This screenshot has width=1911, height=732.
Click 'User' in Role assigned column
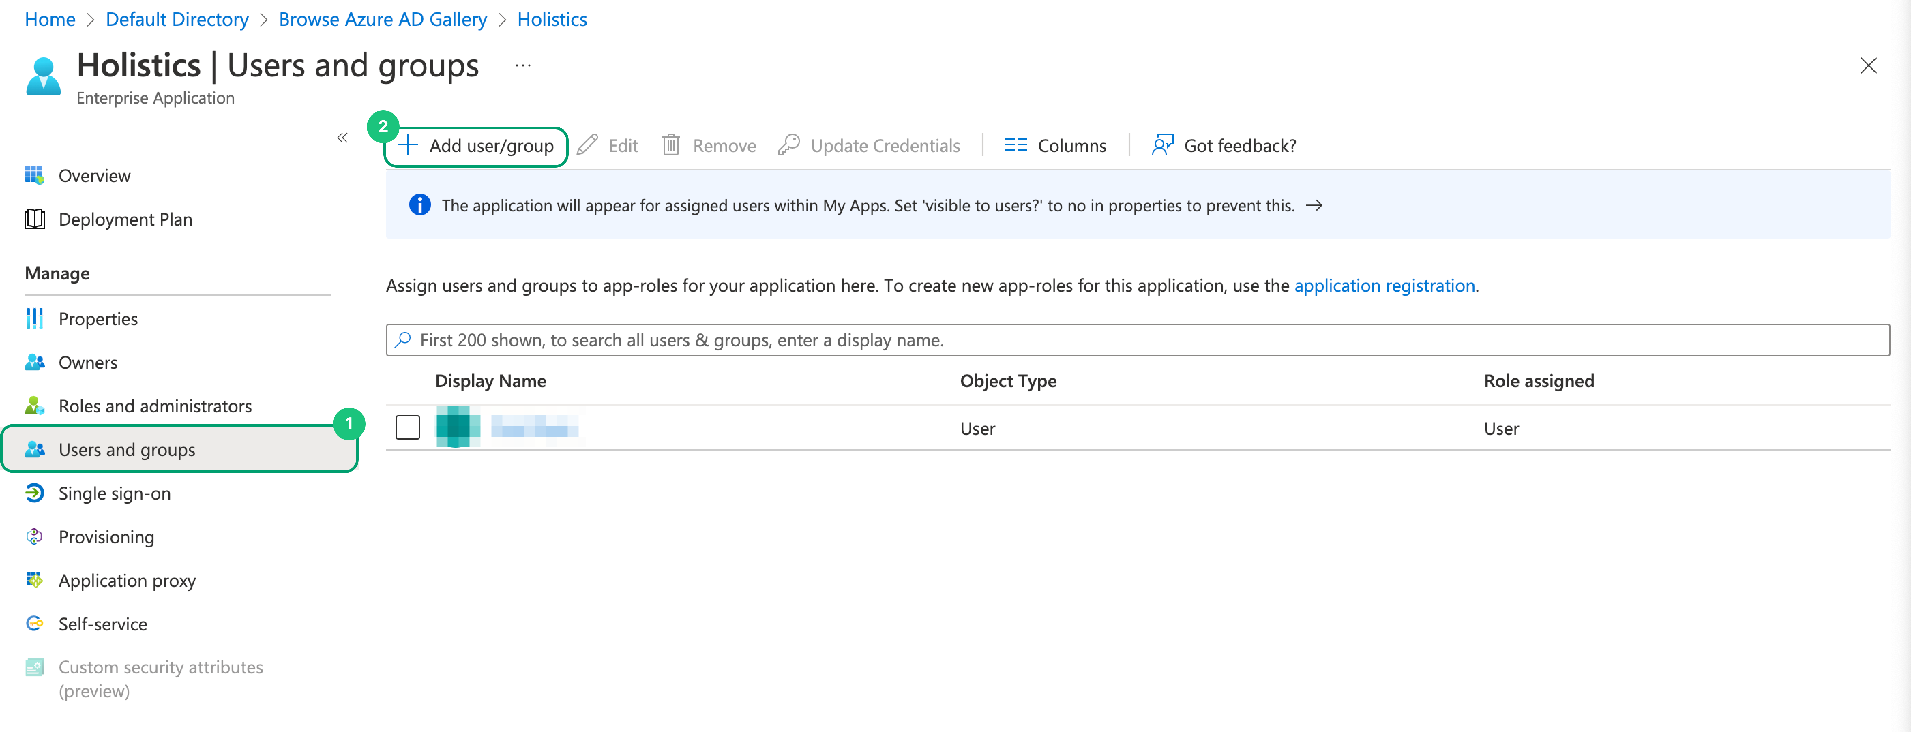point(1501,429)
